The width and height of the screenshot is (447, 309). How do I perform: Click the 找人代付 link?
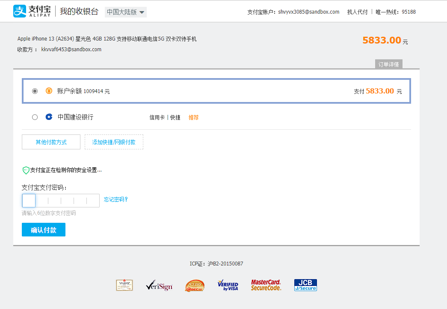(x=357, y=12)
